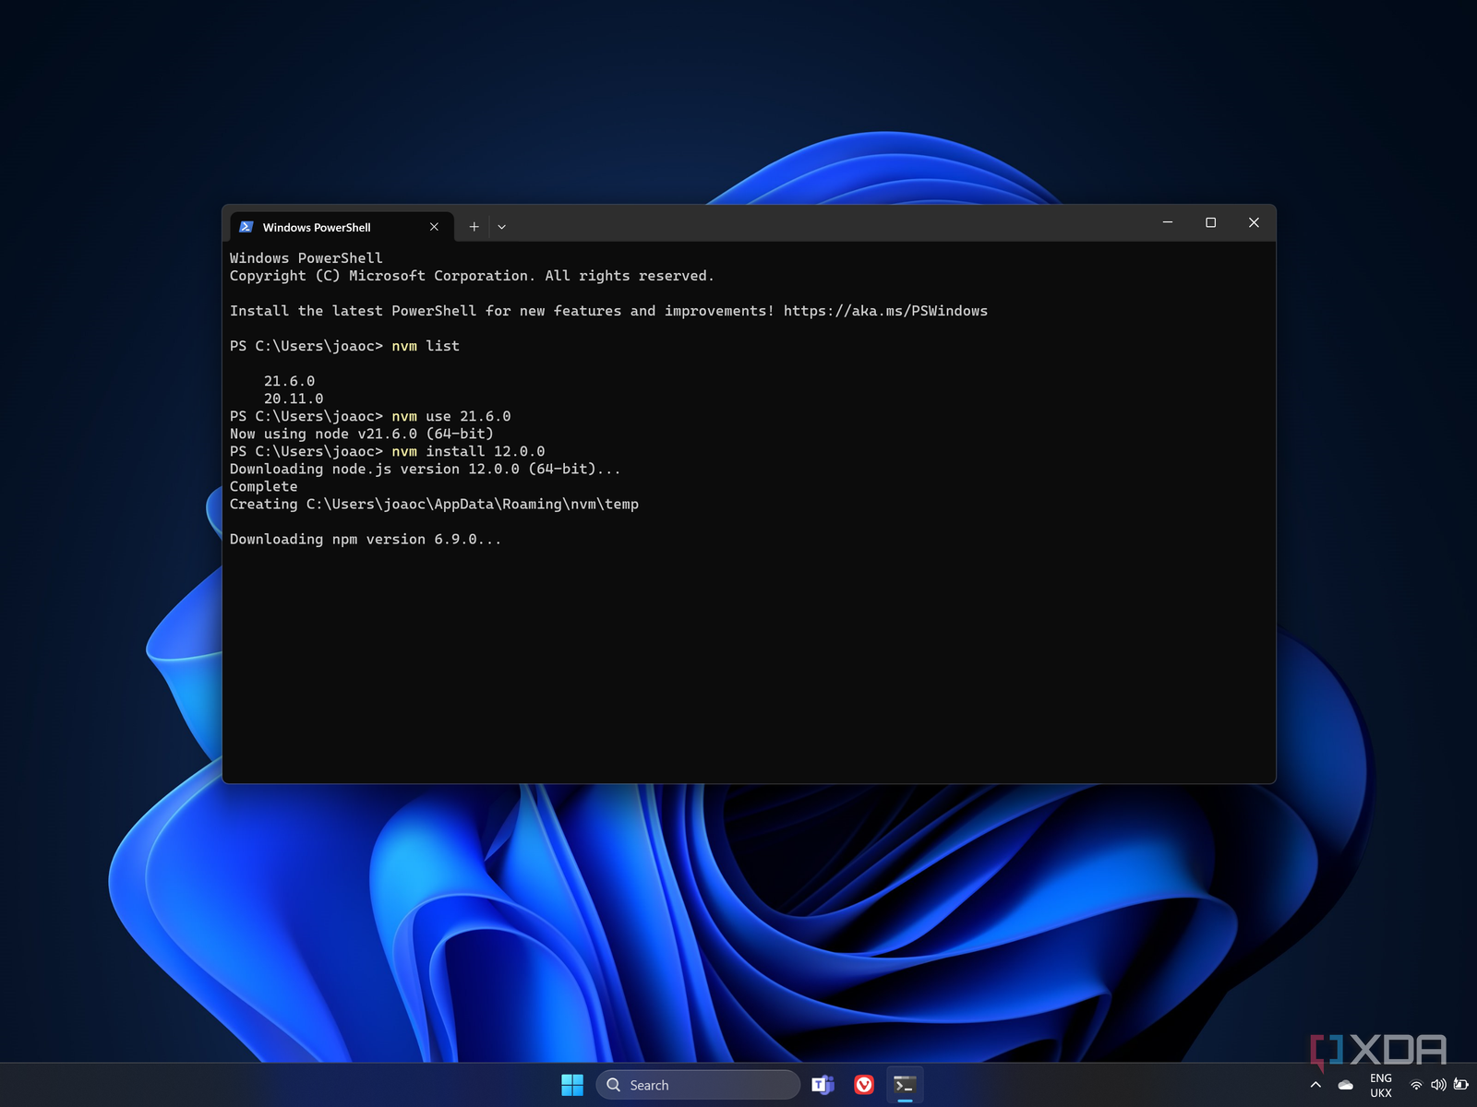Open the Wi-Fi network icon
Screen dimensions: 1477x1107
pos(1416,1085)
